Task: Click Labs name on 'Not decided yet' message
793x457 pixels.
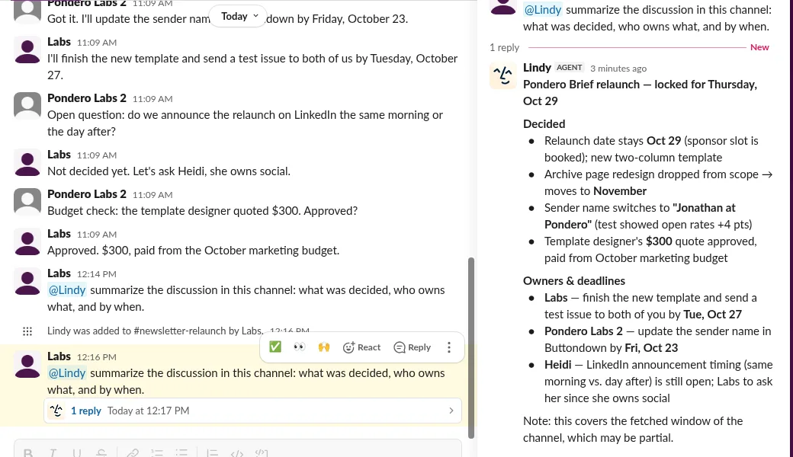Action: (59, 155)
